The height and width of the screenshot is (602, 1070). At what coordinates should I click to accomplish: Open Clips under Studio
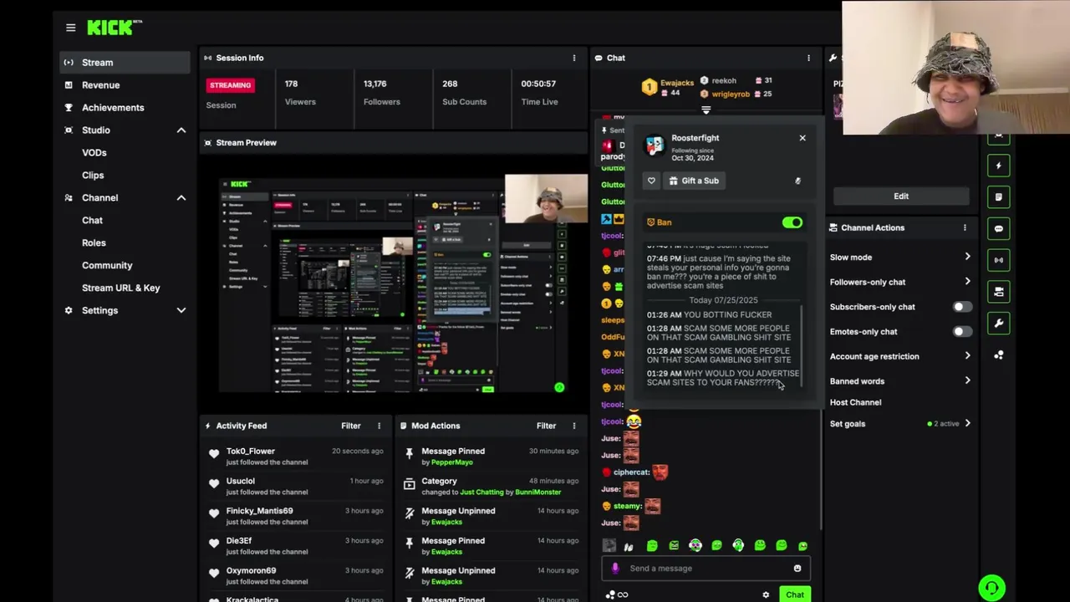(x=93, y=175)
